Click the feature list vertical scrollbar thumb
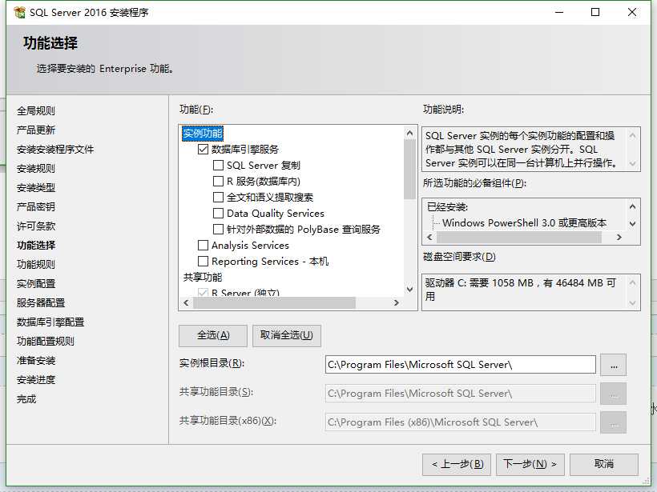The image size is (657, 492). point(409,170)
